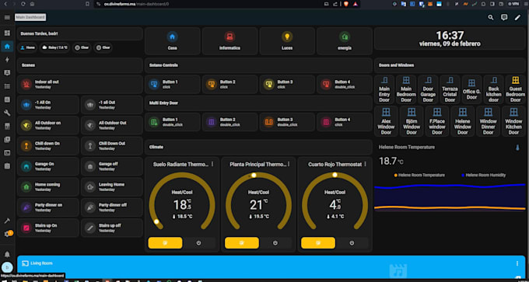
Task: Open the search icon in header
Action: pyautogui.click(x=491, y=18)
